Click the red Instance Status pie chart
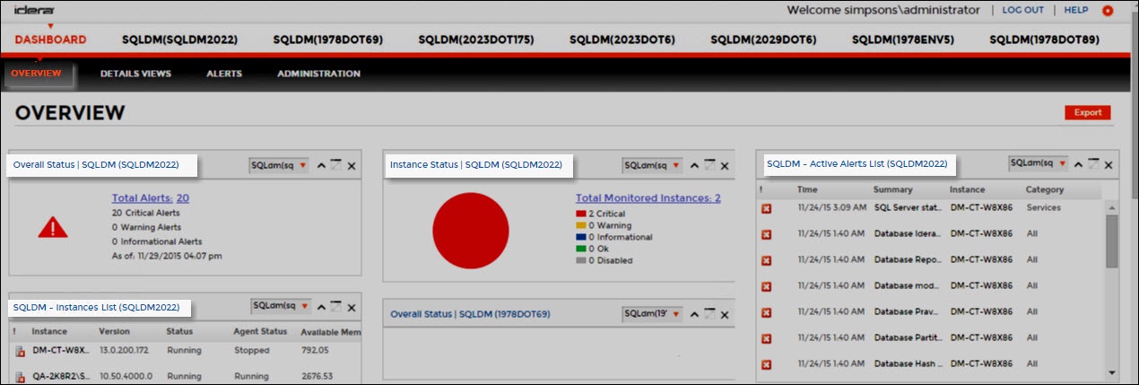Image resolution: width=1139 pixels, height=385 pixels. click(470, 229)
